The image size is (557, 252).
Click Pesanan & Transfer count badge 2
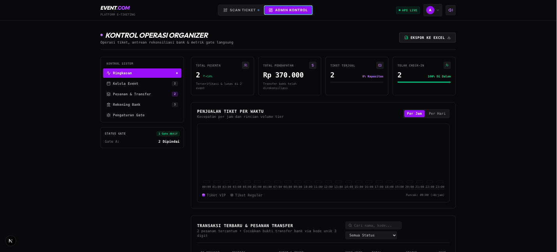175,94
